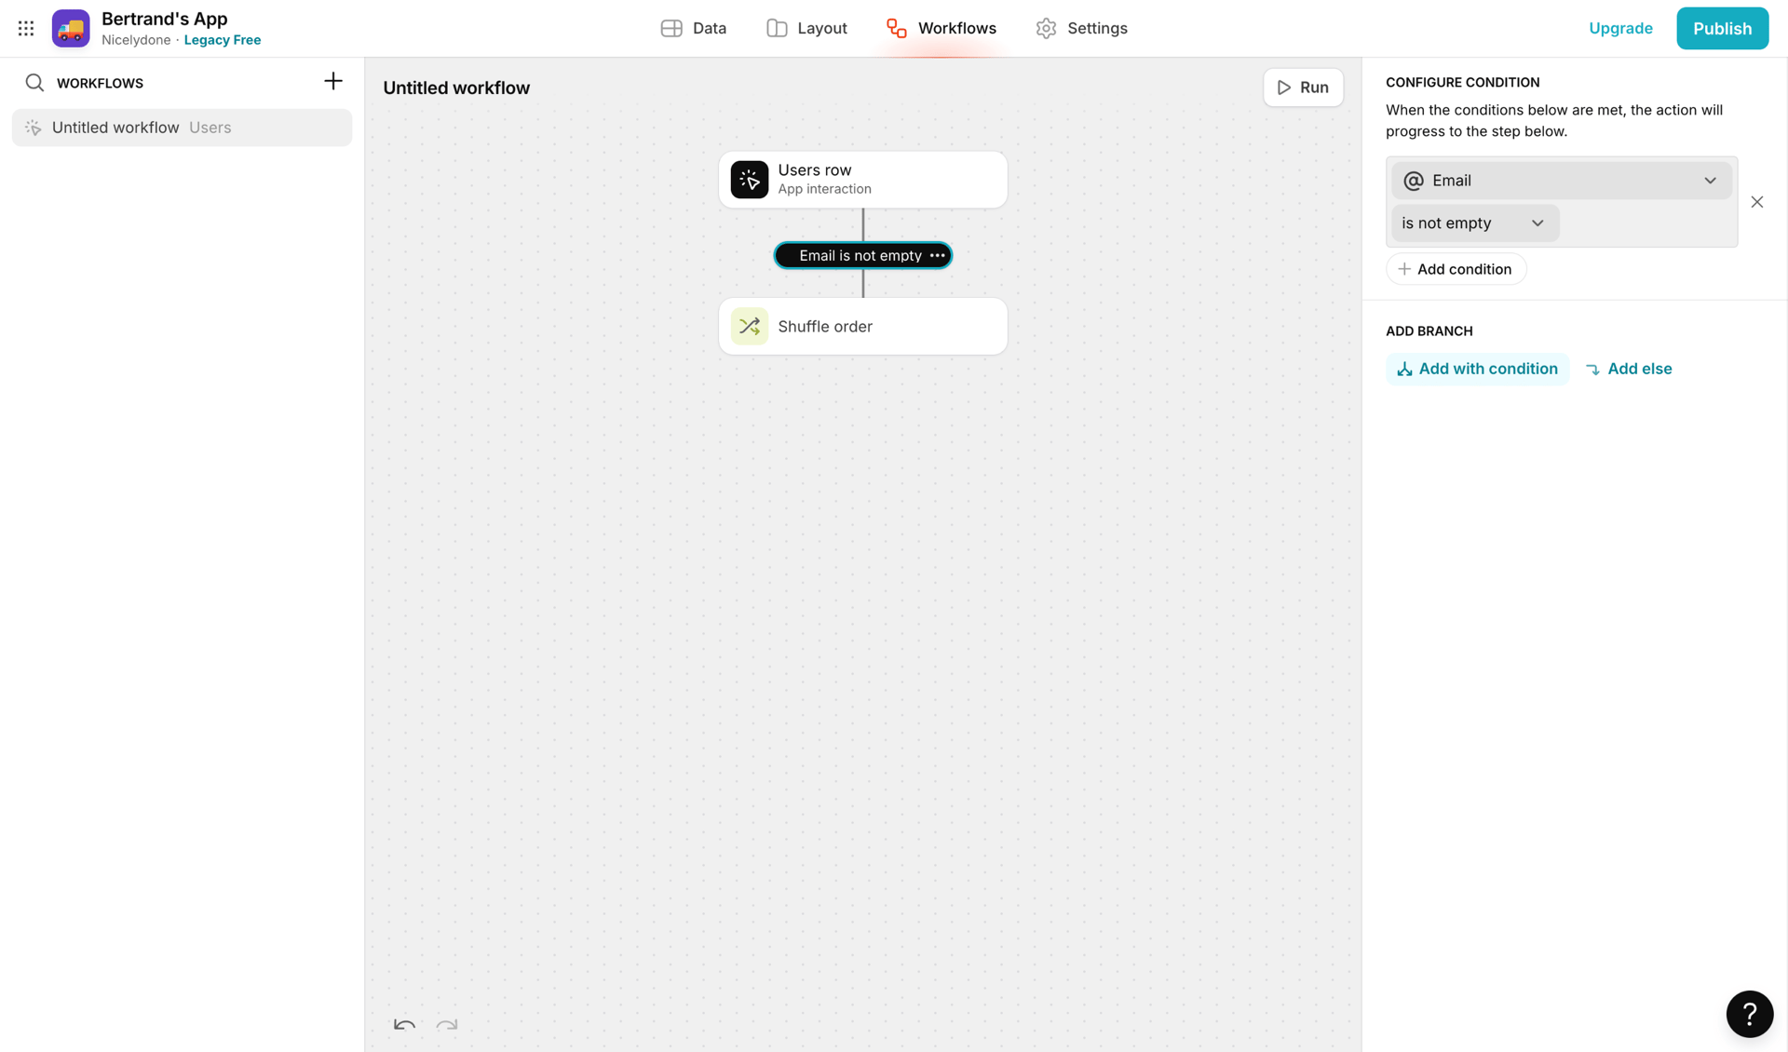
Task: Add a branch with condition
Action: coord(1476,368)
